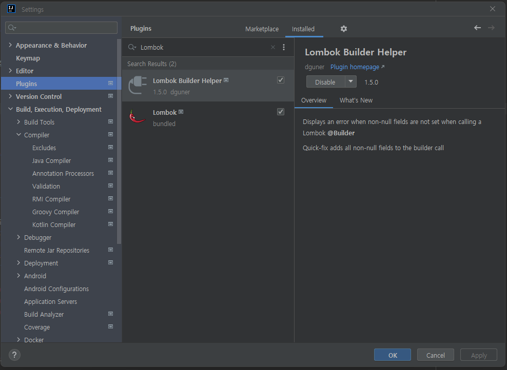Click the forward navigation arrow
The width and height of the screenshot is (507, 370).
[x=491, y=28]
